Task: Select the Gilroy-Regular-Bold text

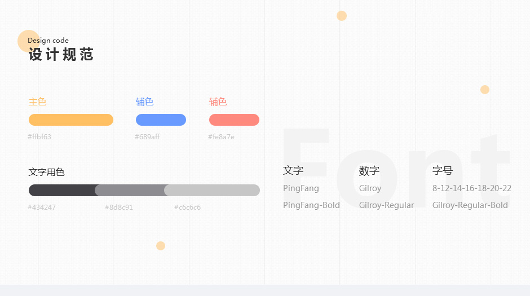Action: coord(470,205)
